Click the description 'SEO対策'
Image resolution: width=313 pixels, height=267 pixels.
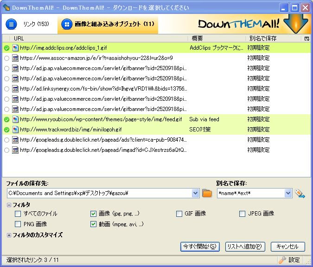[200, 130]
